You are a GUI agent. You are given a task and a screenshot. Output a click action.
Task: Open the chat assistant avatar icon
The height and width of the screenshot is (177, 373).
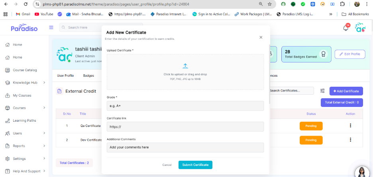pyautogui.click(x=362, y=171)
